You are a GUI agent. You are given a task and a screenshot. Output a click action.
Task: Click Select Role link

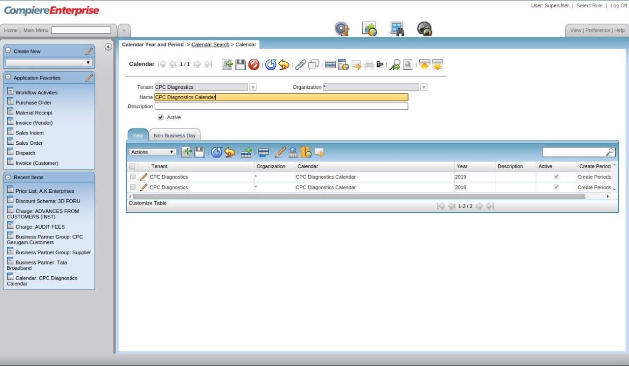589,5
